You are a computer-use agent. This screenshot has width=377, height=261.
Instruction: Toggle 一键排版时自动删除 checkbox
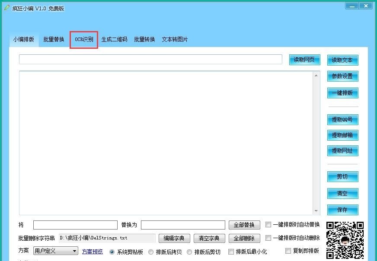268,238
